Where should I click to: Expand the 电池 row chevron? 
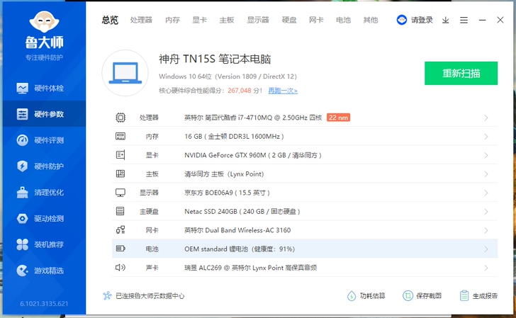coord(486,249)
